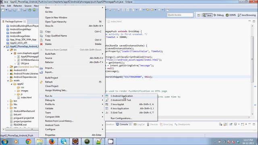
Task: Click the Android JUnit Test icon
Action: coord(107,100)
